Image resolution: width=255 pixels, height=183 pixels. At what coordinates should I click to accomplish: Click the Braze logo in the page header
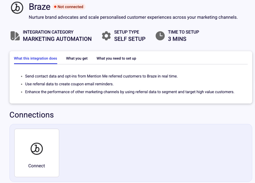17,8
